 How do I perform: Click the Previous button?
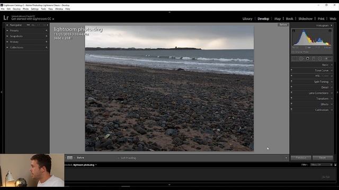pyautogui.click(x=301, y=158)
